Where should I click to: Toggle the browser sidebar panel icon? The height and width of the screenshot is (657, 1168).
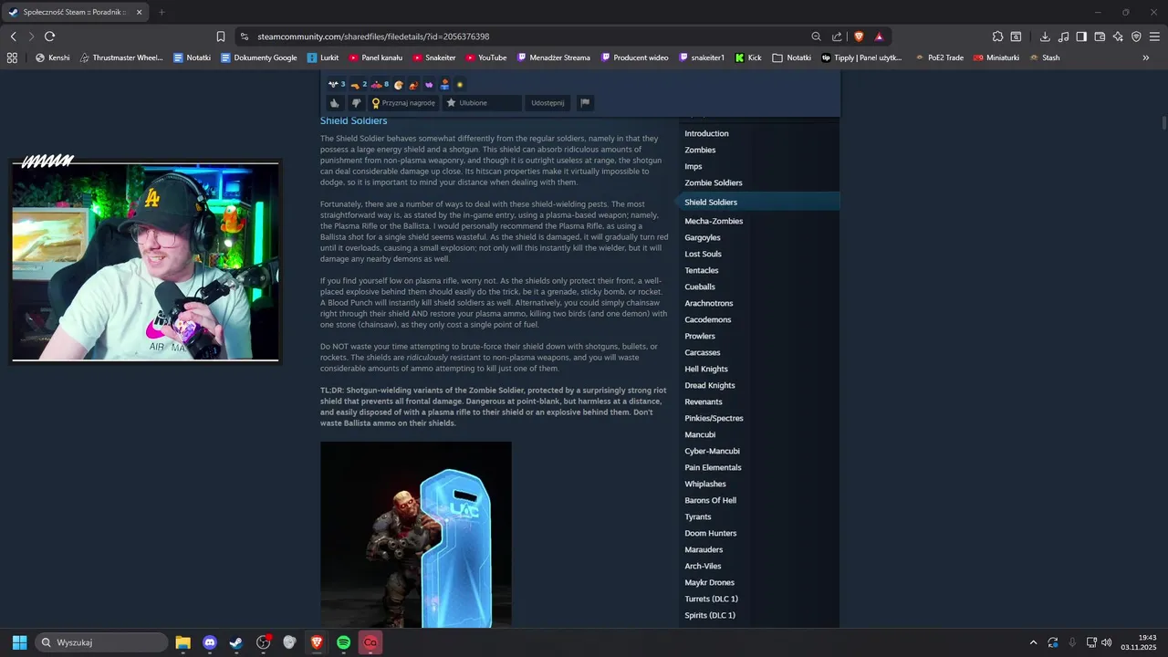click(1081, 36)
